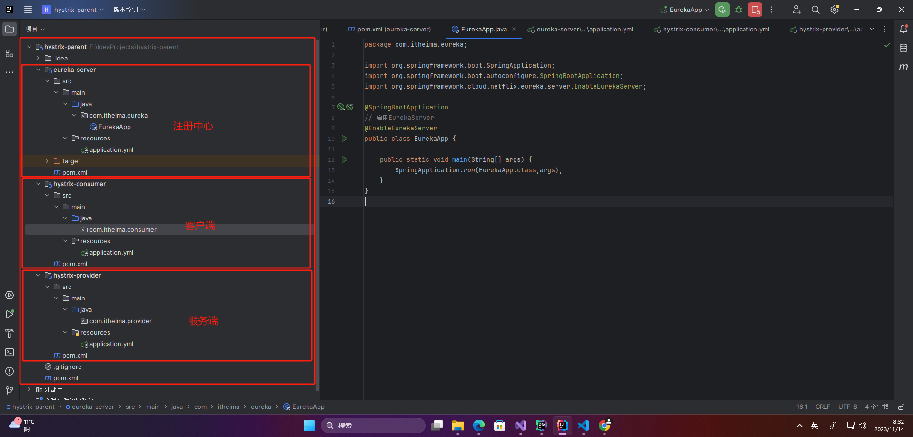Click the run gutter icon beside class EurekaApp
The image size is (913, 437).
click(x=345, y=139)
